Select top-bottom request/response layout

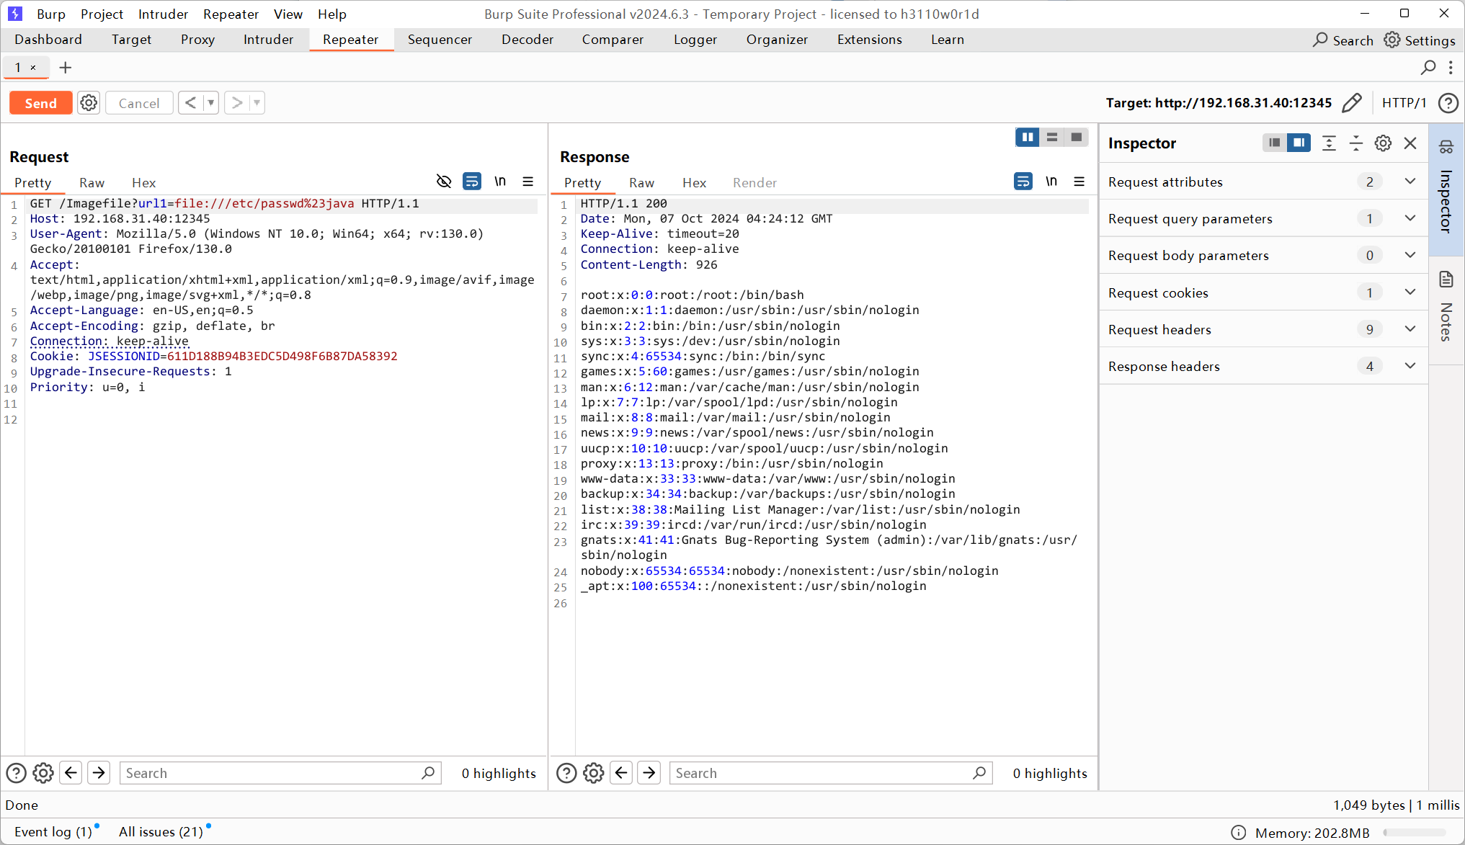1052,137
